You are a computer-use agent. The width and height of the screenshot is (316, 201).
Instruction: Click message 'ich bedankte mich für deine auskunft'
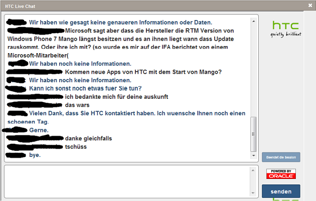(x=116, y=97)
